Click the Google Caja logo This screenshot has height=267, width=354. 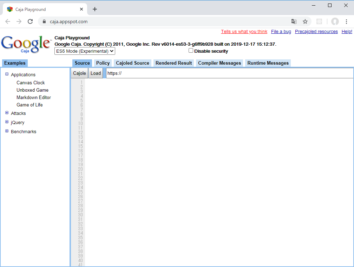[26, 44]
